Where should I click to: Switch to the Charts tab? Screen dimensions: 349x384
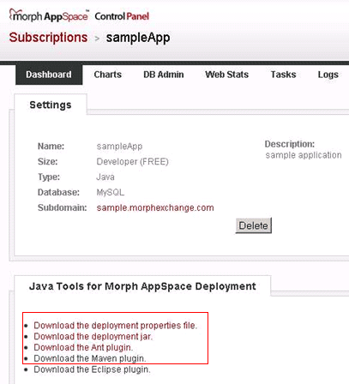tap(108, 75)
